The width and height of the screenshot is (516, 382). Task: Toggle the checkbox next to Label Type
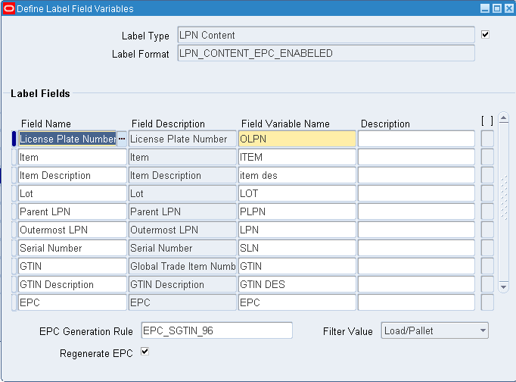pos(485,35)
